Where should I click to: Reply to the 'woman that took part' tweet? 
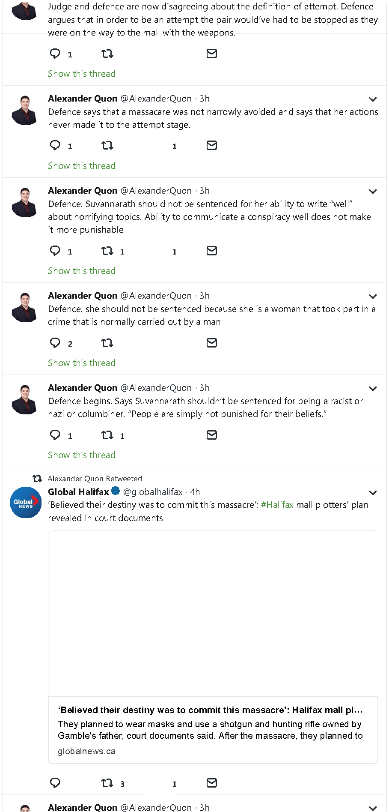tap(55, 343)
